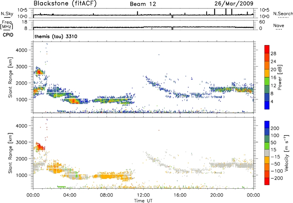This screenshot has height=203, width=293.
Task: Click the 2000 tick in the velocity panel
Action: [x=21, y=159]
